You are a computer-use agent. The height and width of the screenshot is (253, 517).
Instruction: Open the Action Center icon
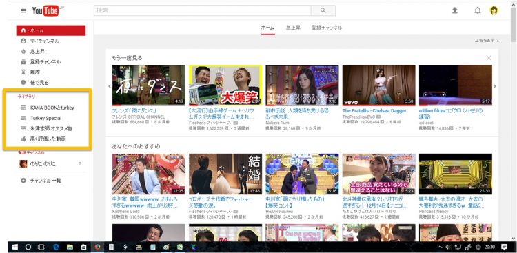[504, 247]
